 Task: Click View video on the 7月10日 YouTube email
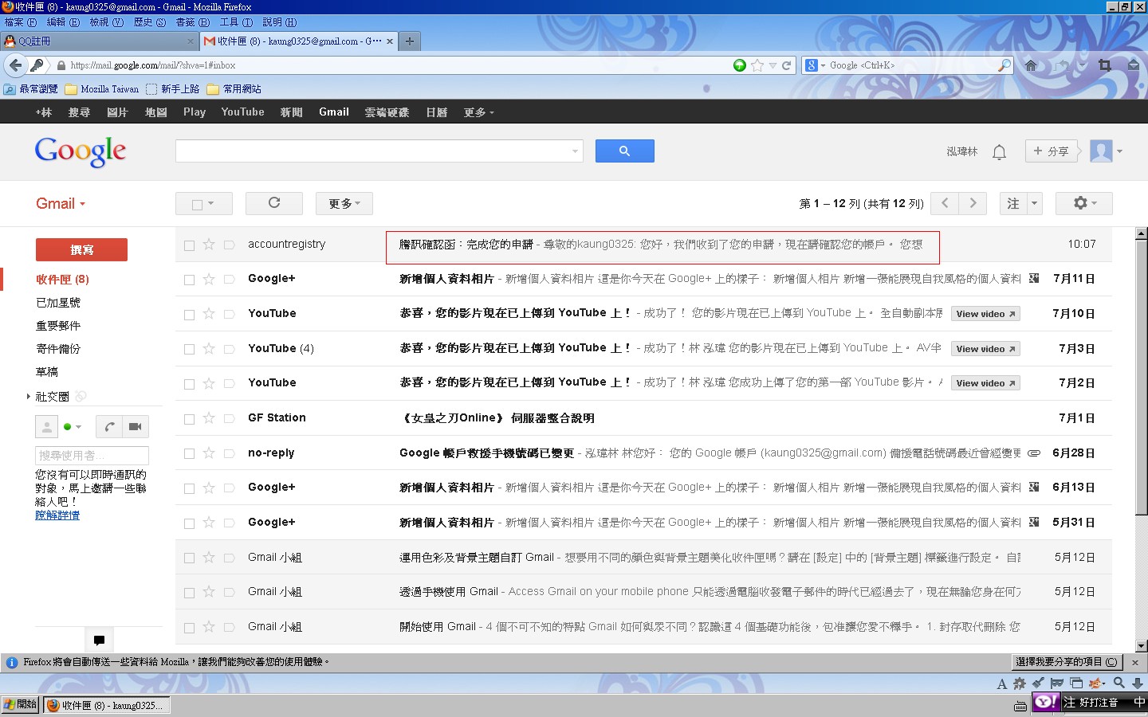(985, 314)
